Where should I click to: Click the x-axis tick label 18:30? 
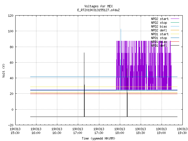pos(140,133)
